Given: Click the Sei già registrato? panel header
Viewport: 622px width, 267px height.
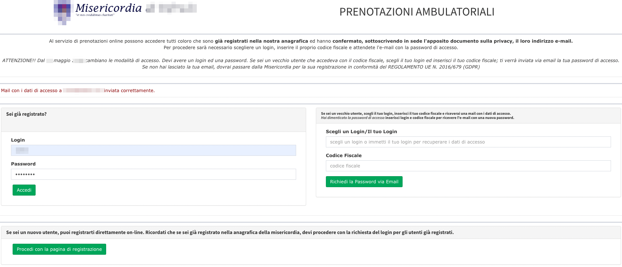Looking at the screenshot, I should (27, 114).
